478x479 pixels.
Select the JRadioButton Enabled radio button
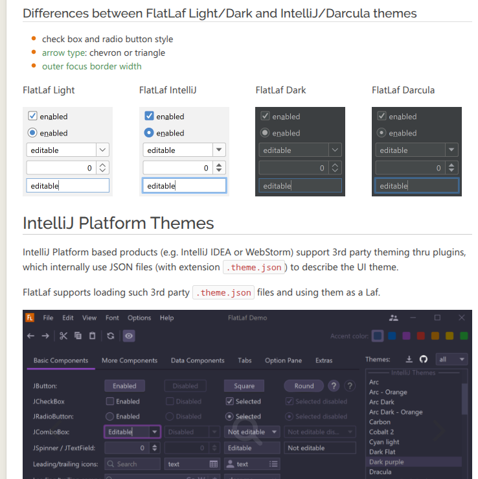coord(109,416)
